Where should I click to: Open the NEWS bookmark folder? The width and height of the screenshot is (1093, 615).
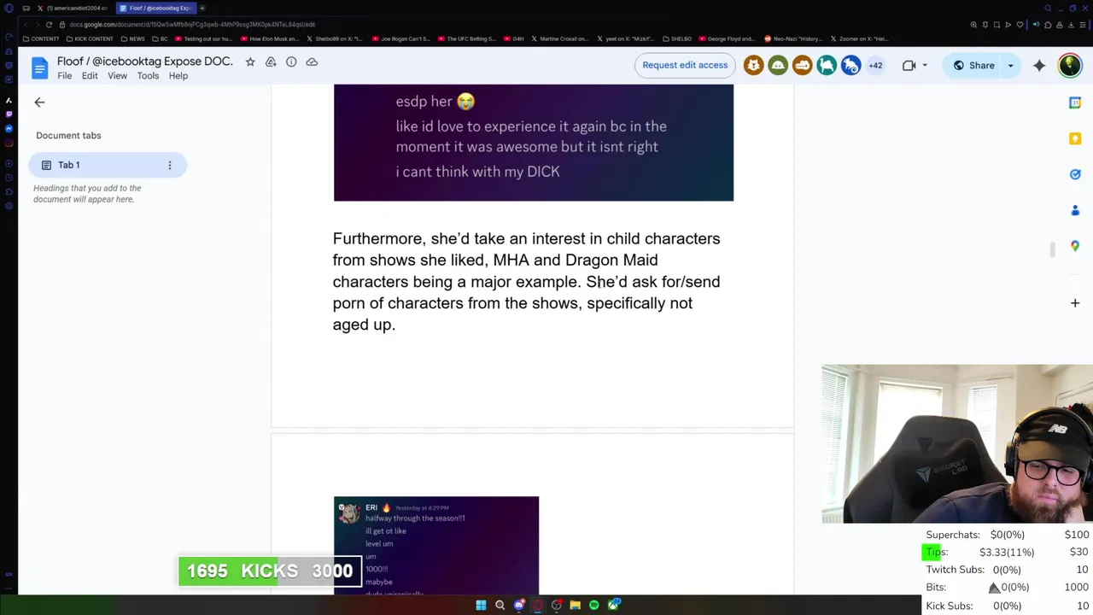(133, 38)
